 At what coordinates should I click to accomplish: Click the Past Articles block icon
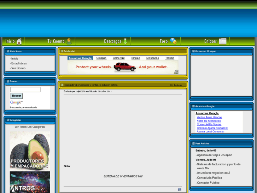click(x=193, y=143)
